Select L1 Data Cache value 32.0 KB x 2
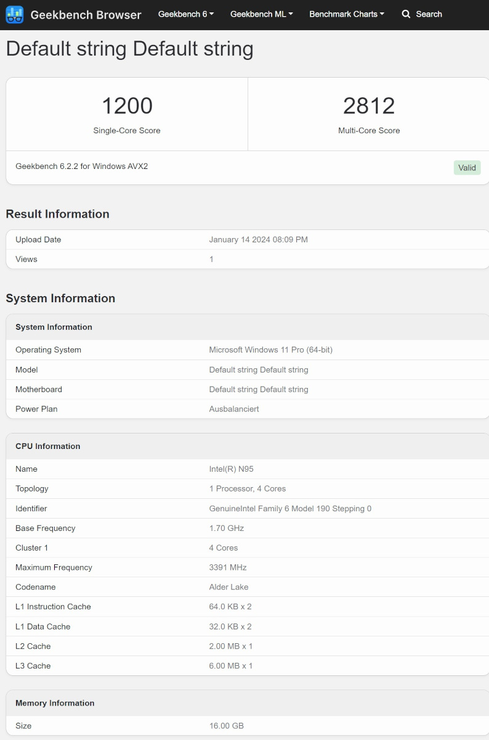Image resolution: width=489 pixels, height=740 pixels. pyautogui.click(x=230, y=627)
